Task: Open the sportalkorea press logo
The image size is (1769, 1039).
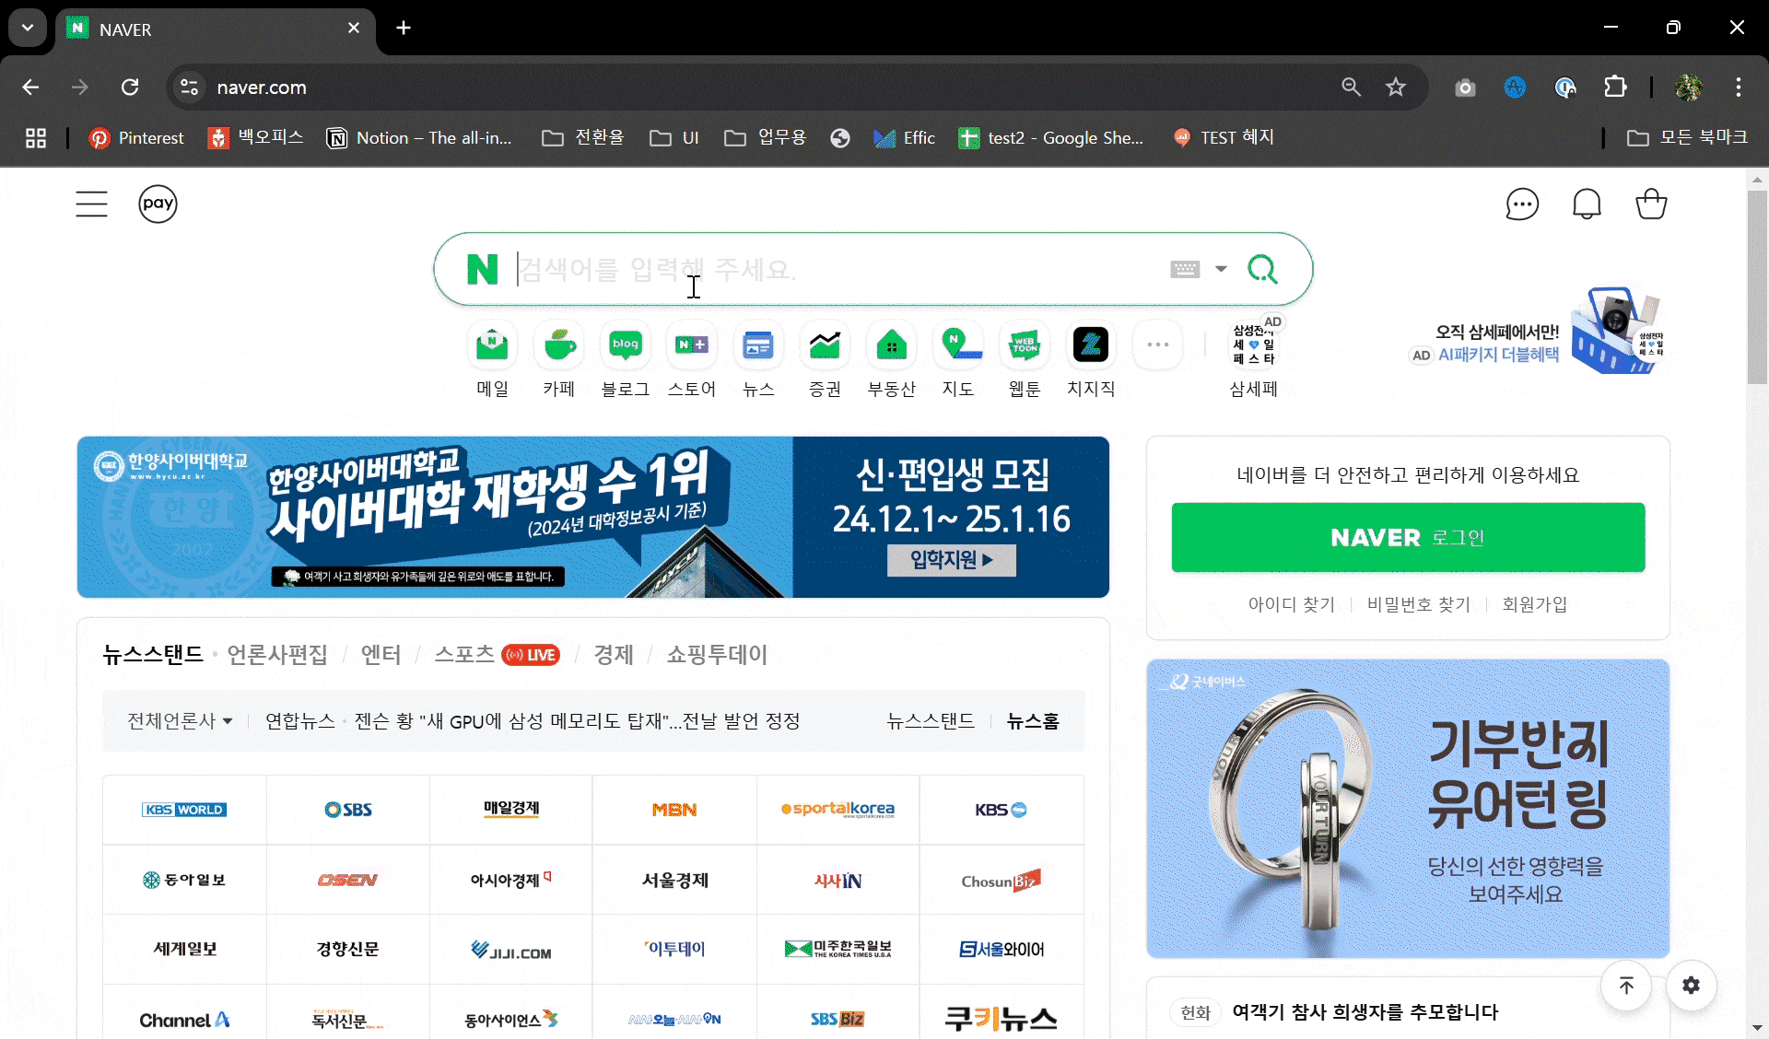Action: pyautogui.click(x=838, y=810)
